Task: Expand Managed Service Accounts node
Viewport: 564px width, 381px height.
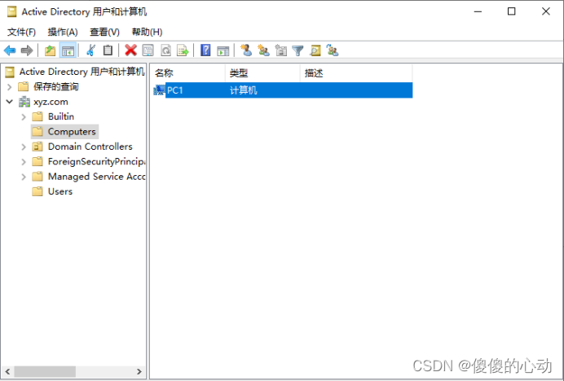Action: (24, 177)
